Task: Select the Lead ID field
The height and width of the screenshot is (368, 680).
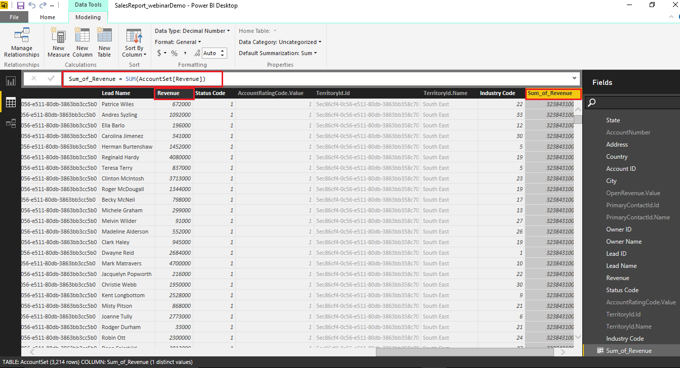Action: pyautogui.click(x=616, y=253)
